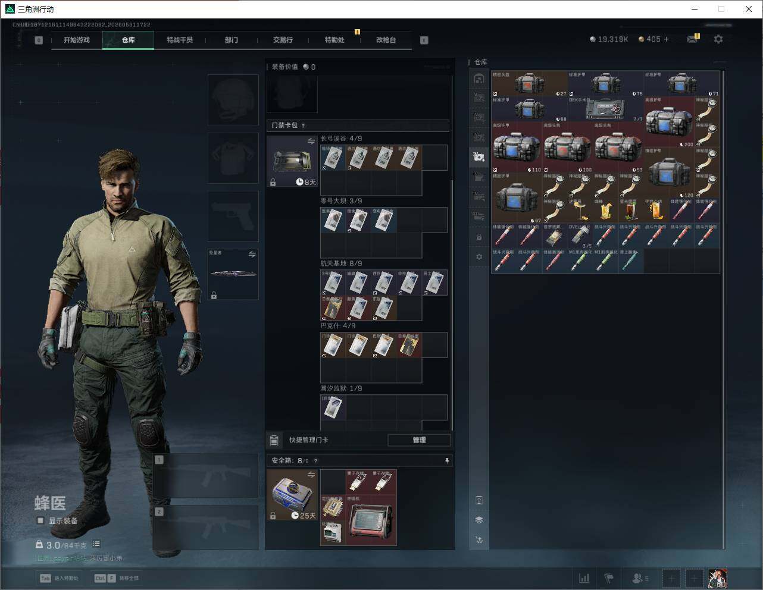Select primary weapon slot 2
The width and height of the screenshot is (763, 590).
click(x=206, y=528)
